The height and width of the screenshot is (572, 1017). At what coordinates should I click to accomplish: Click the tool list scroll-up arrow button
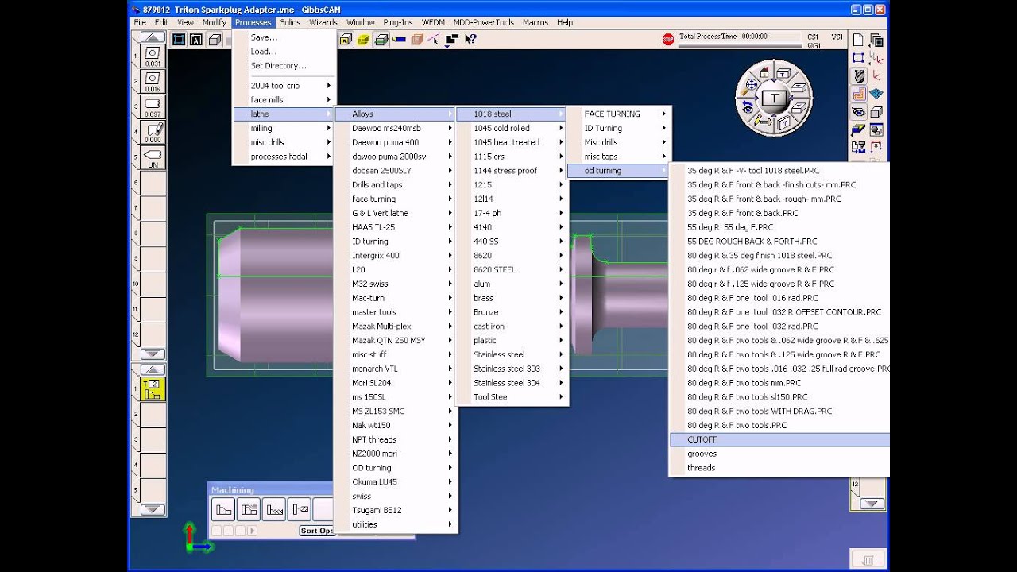tap(153, 37)
